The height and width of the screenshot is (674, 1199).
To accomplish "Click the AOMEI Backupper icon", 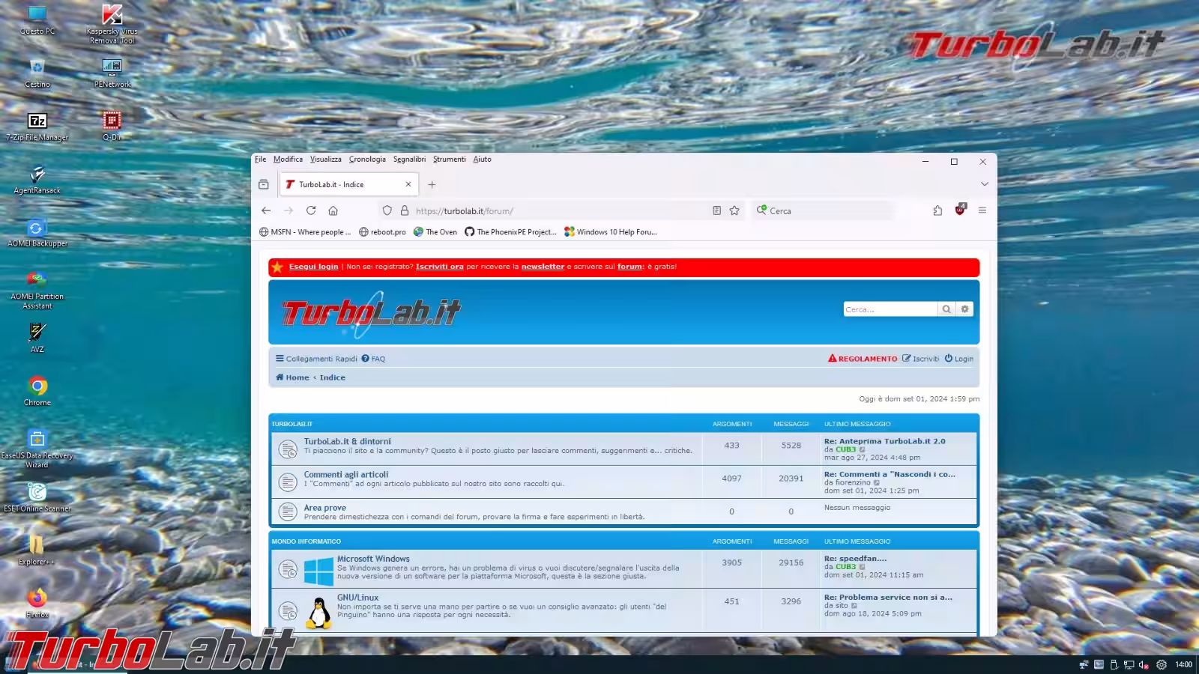I will [37, 233].
